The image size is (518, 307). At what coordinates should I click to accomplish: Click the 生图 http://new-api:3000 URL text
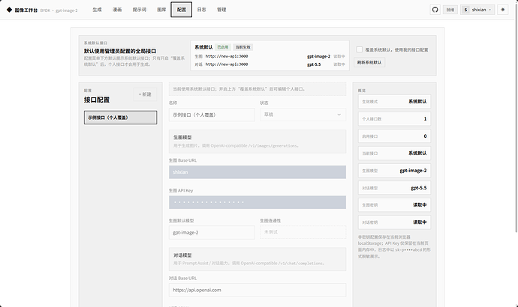227,56
